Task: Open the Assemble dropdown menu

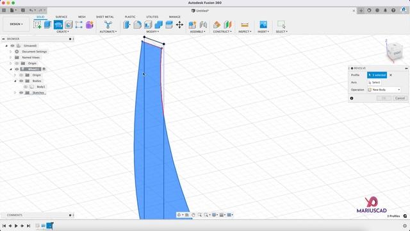Action: click(x=197, y=31)
